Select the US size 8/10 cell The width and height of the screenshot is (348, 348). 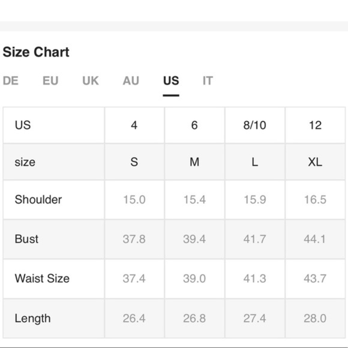[x=255, y=125]
